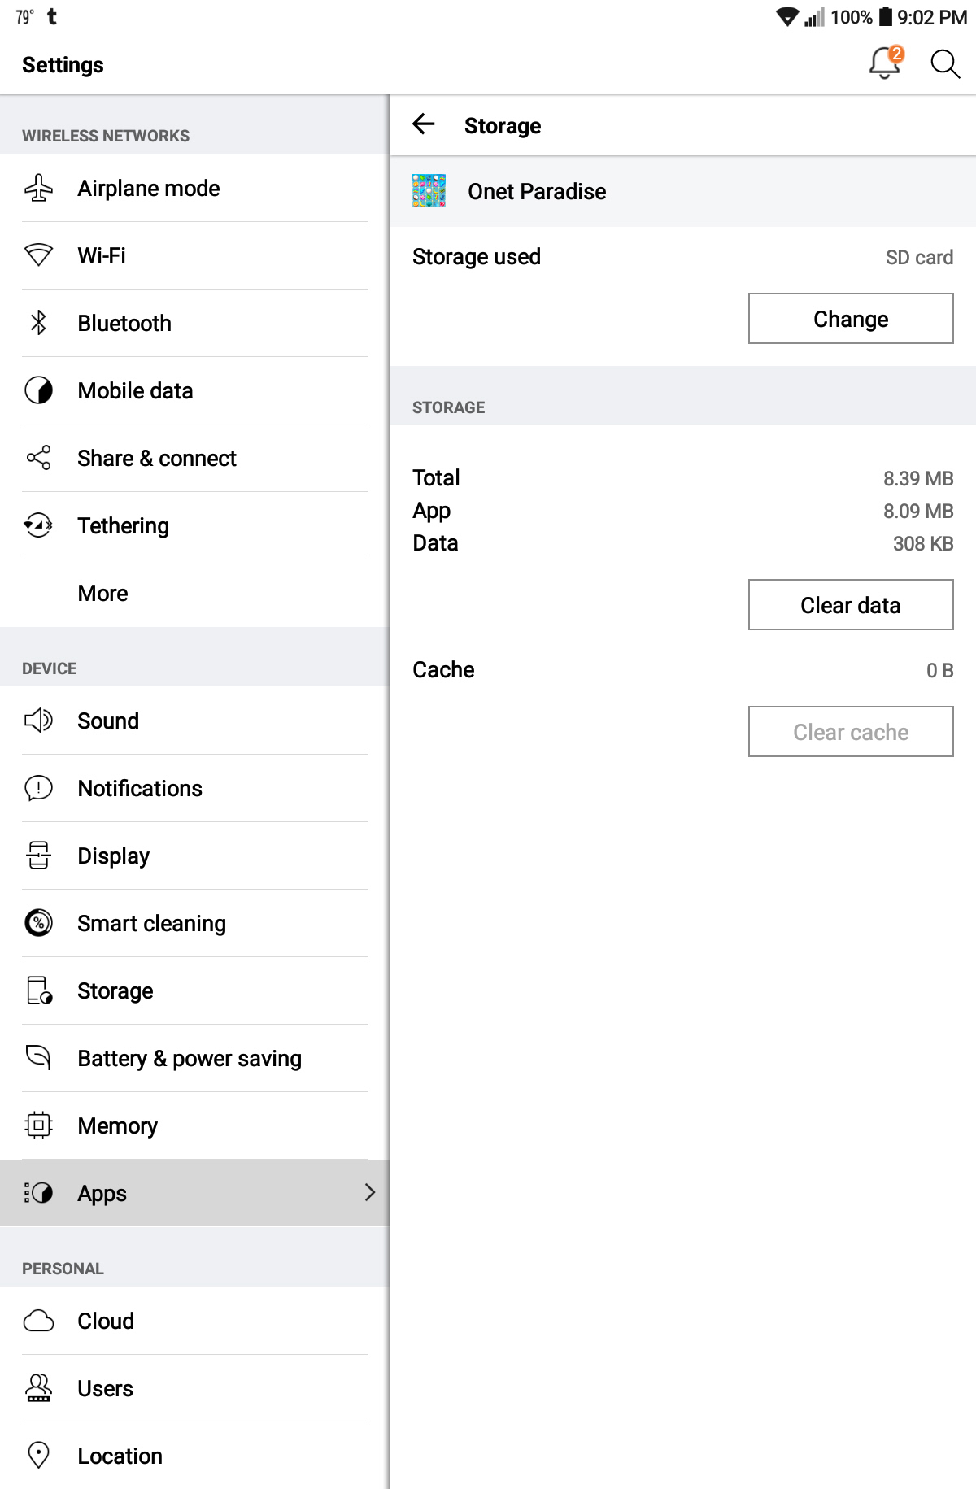The height and width of the screenshot is (1489, 976).
Task: Select the Memory menu item
Action: (118, 1126)
